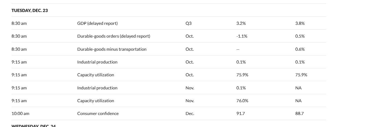Screen dimensions: 382x127
Task: Select the 91.7 consumer confidence value
Action: click(240, 113)
